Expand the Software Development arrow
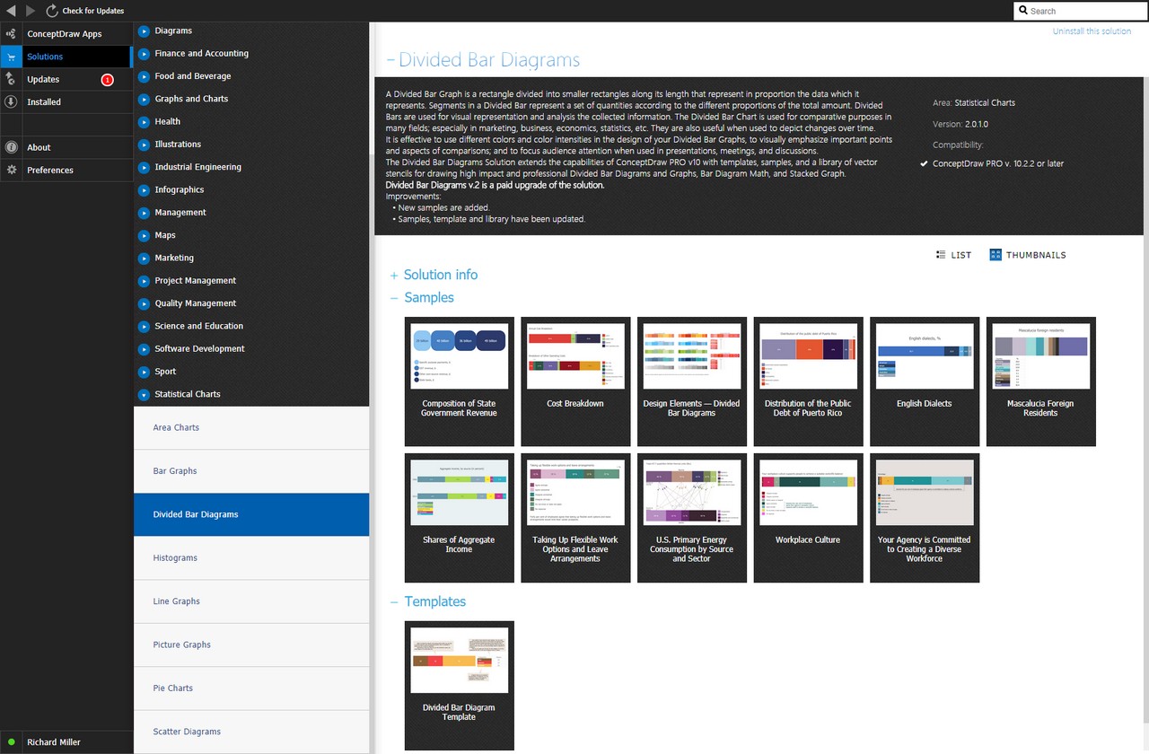1149x754 pixels. coord(144,349)
